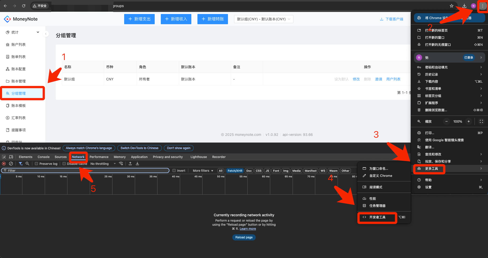Tick the Invert filter checkbox
This screenshot has width=488, height=258.
[x=174, y=170]
